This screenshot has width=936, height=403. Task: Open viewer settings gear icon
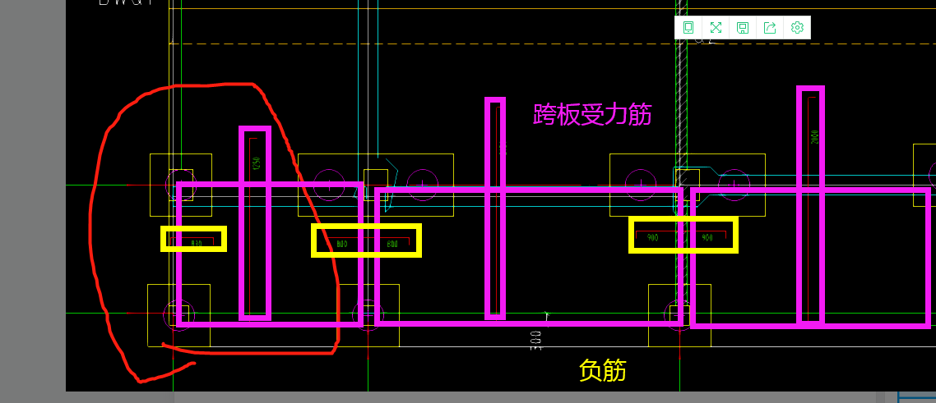[x=797, y=27]
